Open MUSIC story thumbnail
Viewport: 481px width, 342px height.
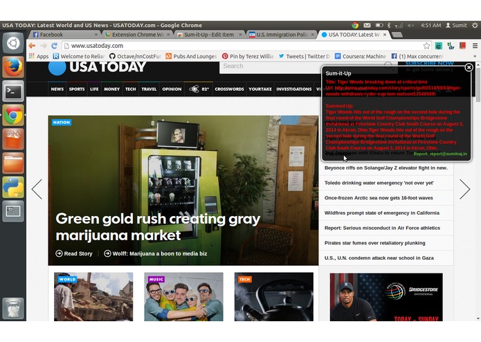coord(184,297)
